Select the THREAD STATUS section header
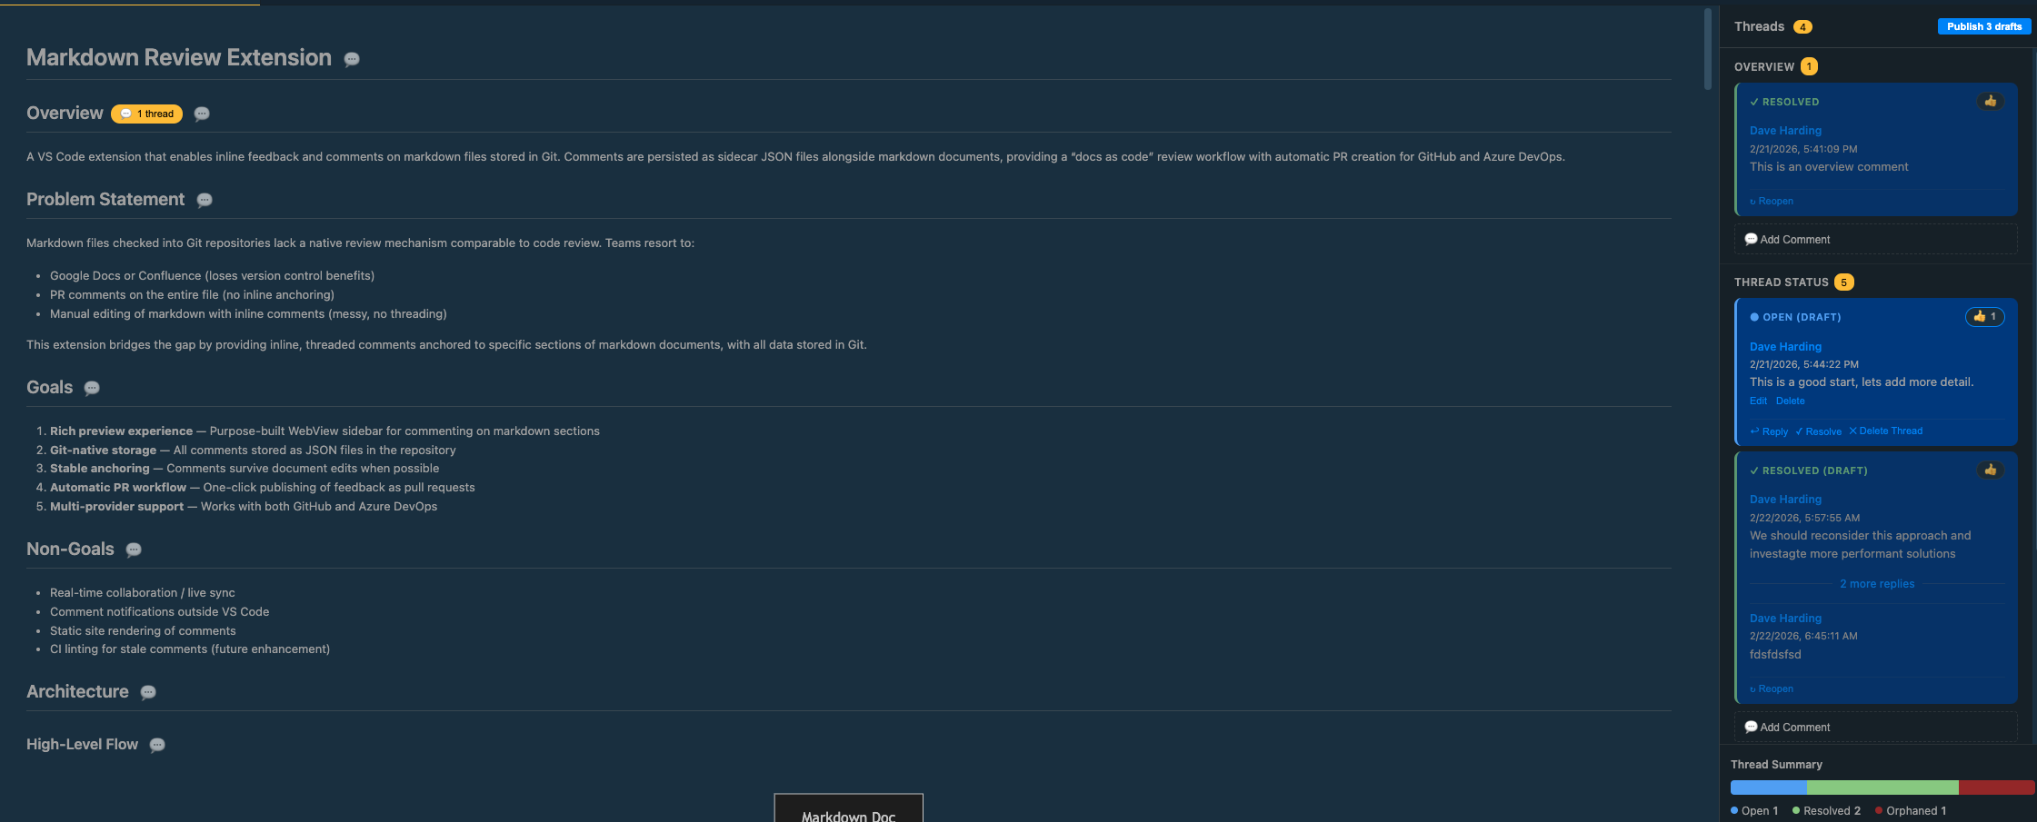This screenshot has height=822, width=2037. [1782, 282]
